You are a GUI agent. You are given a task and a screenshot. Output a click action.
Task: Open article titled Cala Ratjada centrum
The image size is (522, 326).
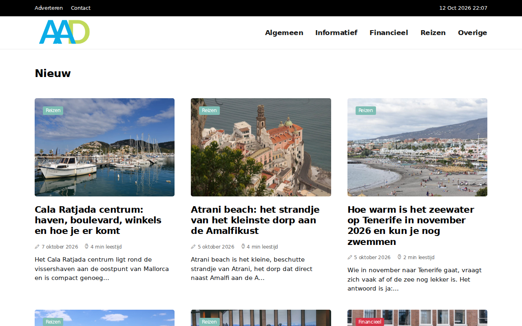[x=98, y=220]
